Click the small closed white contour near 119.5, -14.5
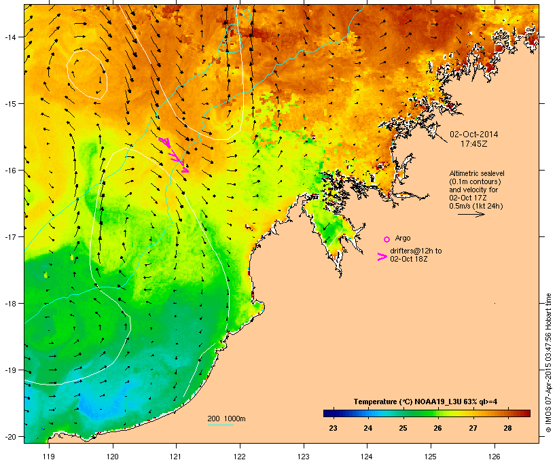This screenshot has height=462, width=557. [87, 74]
